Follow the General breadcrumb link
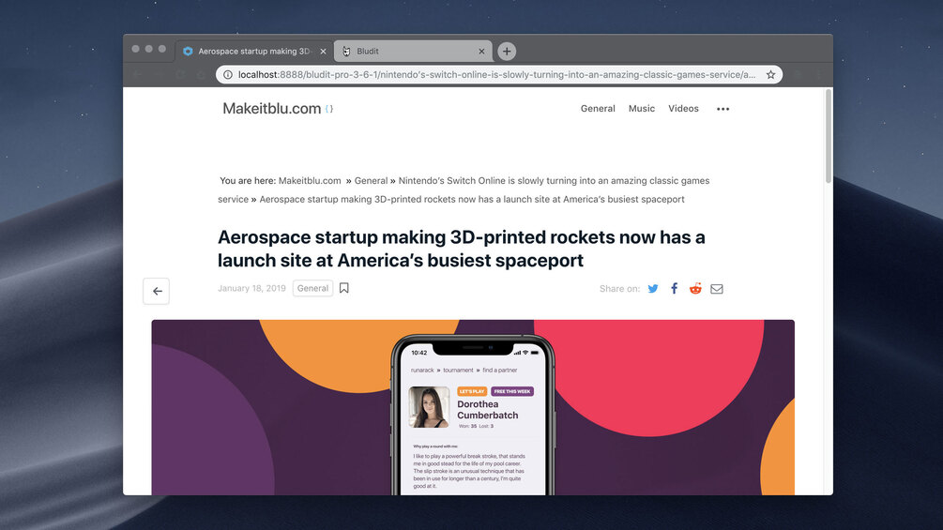943x530 pixels. pyautogui.click(x=371, y=180)
